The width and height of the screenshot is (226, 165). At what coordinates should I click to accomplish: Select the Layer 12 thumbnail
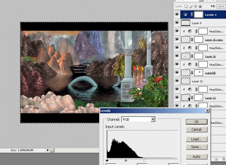coord(186,81)
